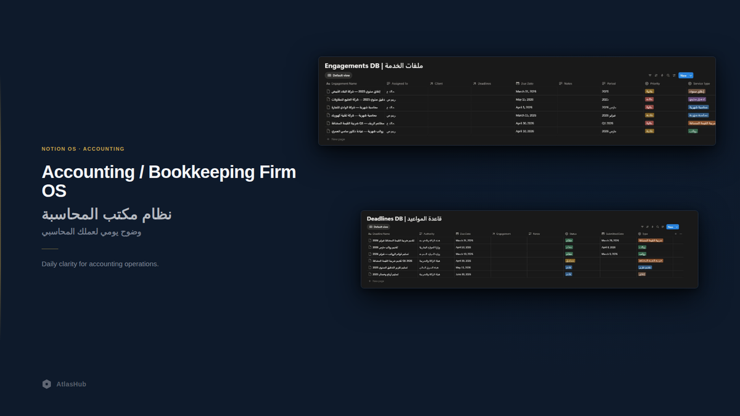Select May 15, 2026 due date in Engagements DB
The width and height of the screenshot is (740, 416).
click(x=525, y=99)
